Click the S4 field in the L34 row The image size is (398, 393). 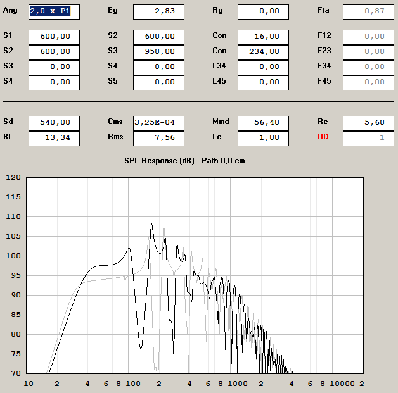158,68
